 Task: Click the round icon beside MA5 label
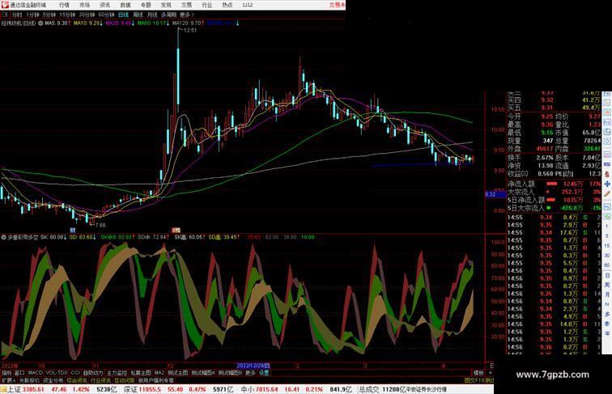coord(40,23)
